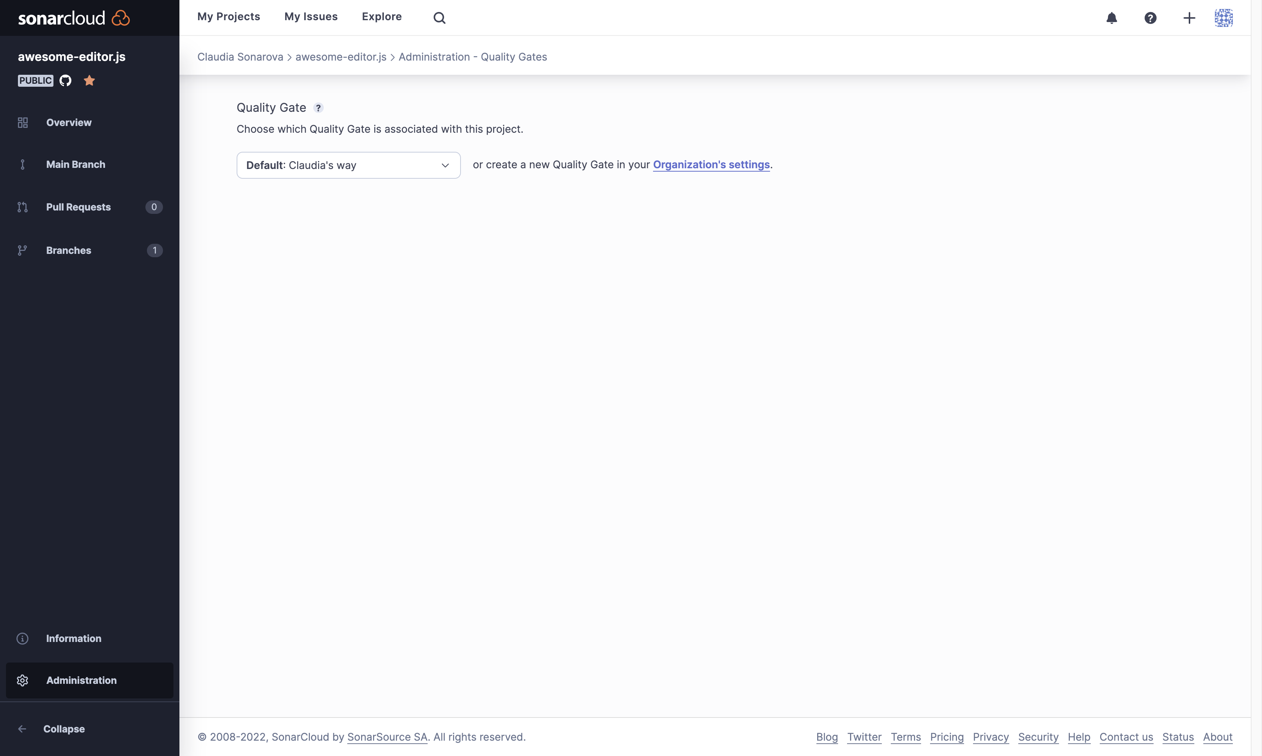Viewport: 1262px width, 756px height.
Task: Follow the Organization's settings link
Action: pyautogui.click(x=711, y=165)
